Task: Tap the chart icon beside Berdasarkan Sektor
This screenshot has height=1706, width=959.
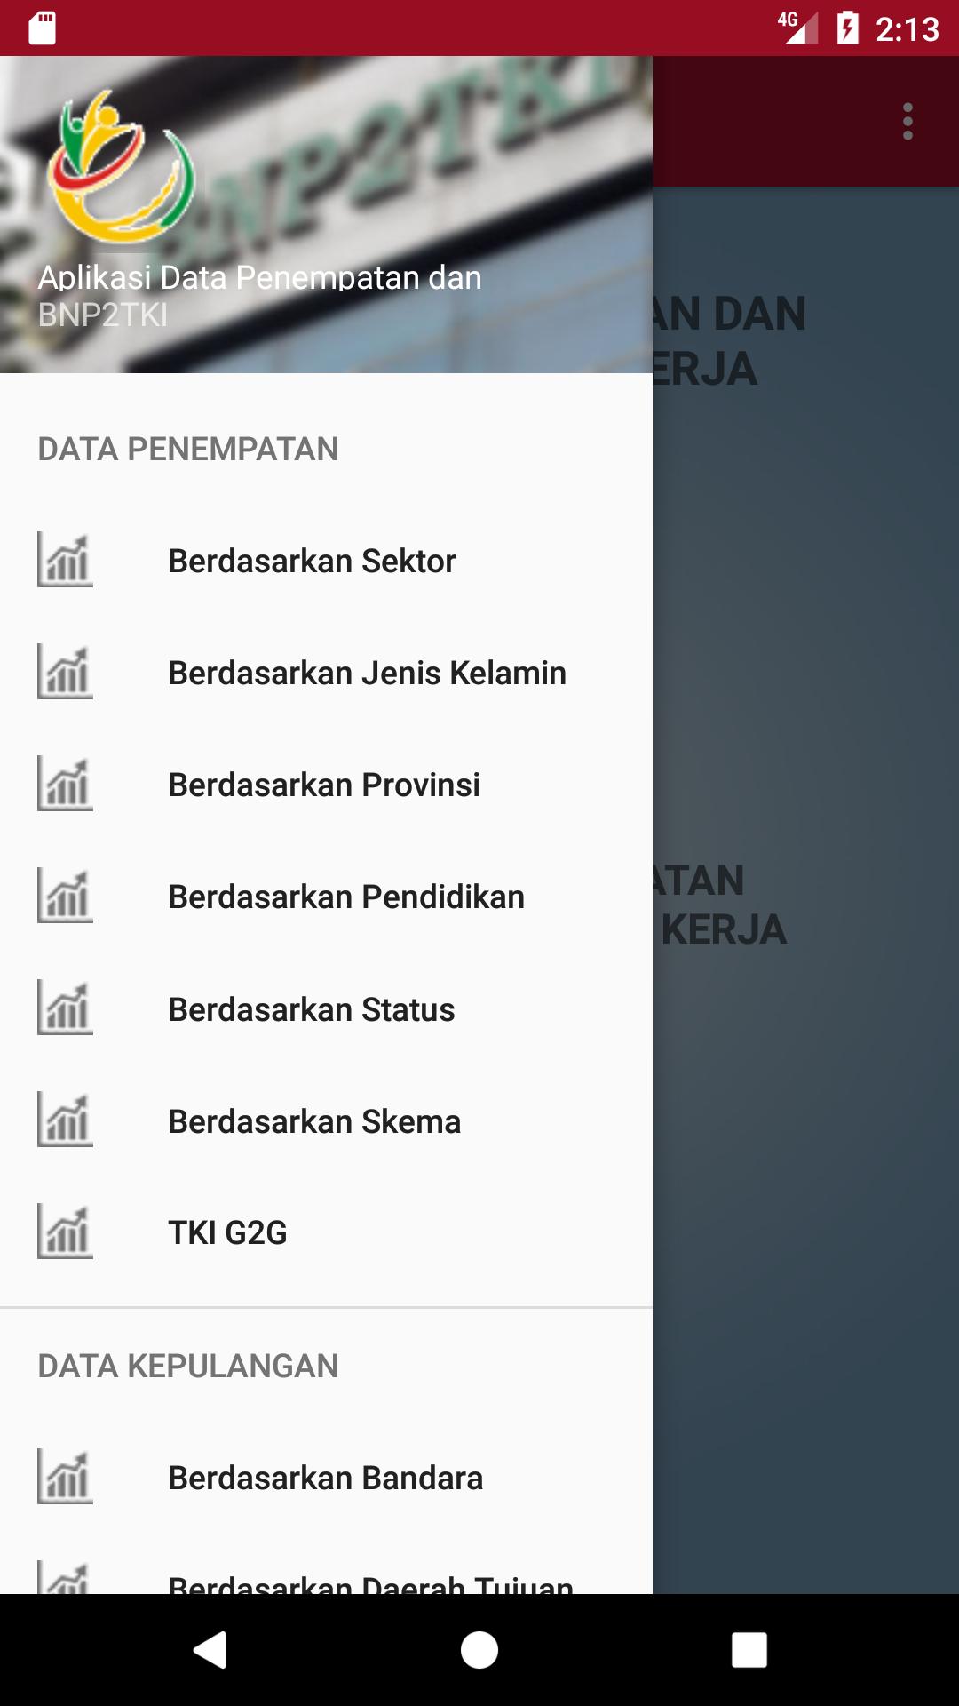Action: pyautogui.click(x=65, y=560)
